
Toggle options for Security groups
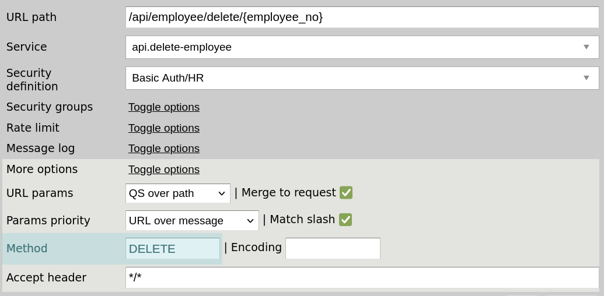(x=164, y=107)
